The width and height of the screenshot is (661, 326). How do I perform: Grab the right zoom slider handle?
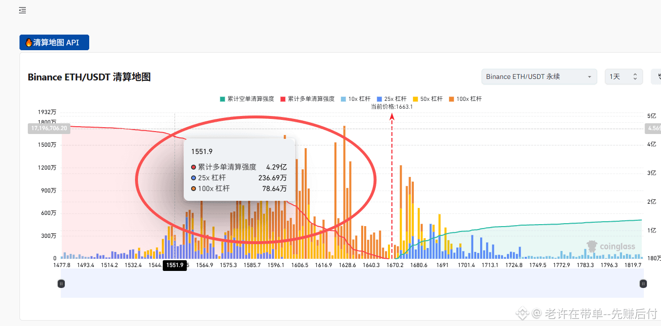pos(643,283)
